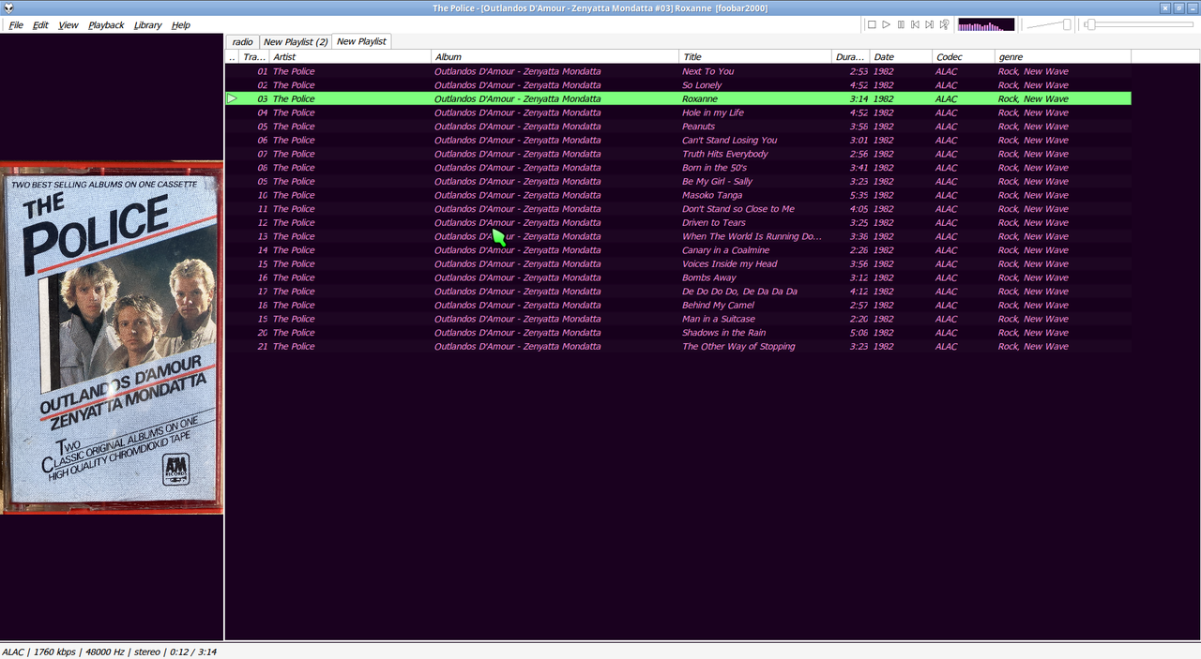Click the spectrum visualizer in the toolbar
1201x659 pixels.
coord(986,24)
